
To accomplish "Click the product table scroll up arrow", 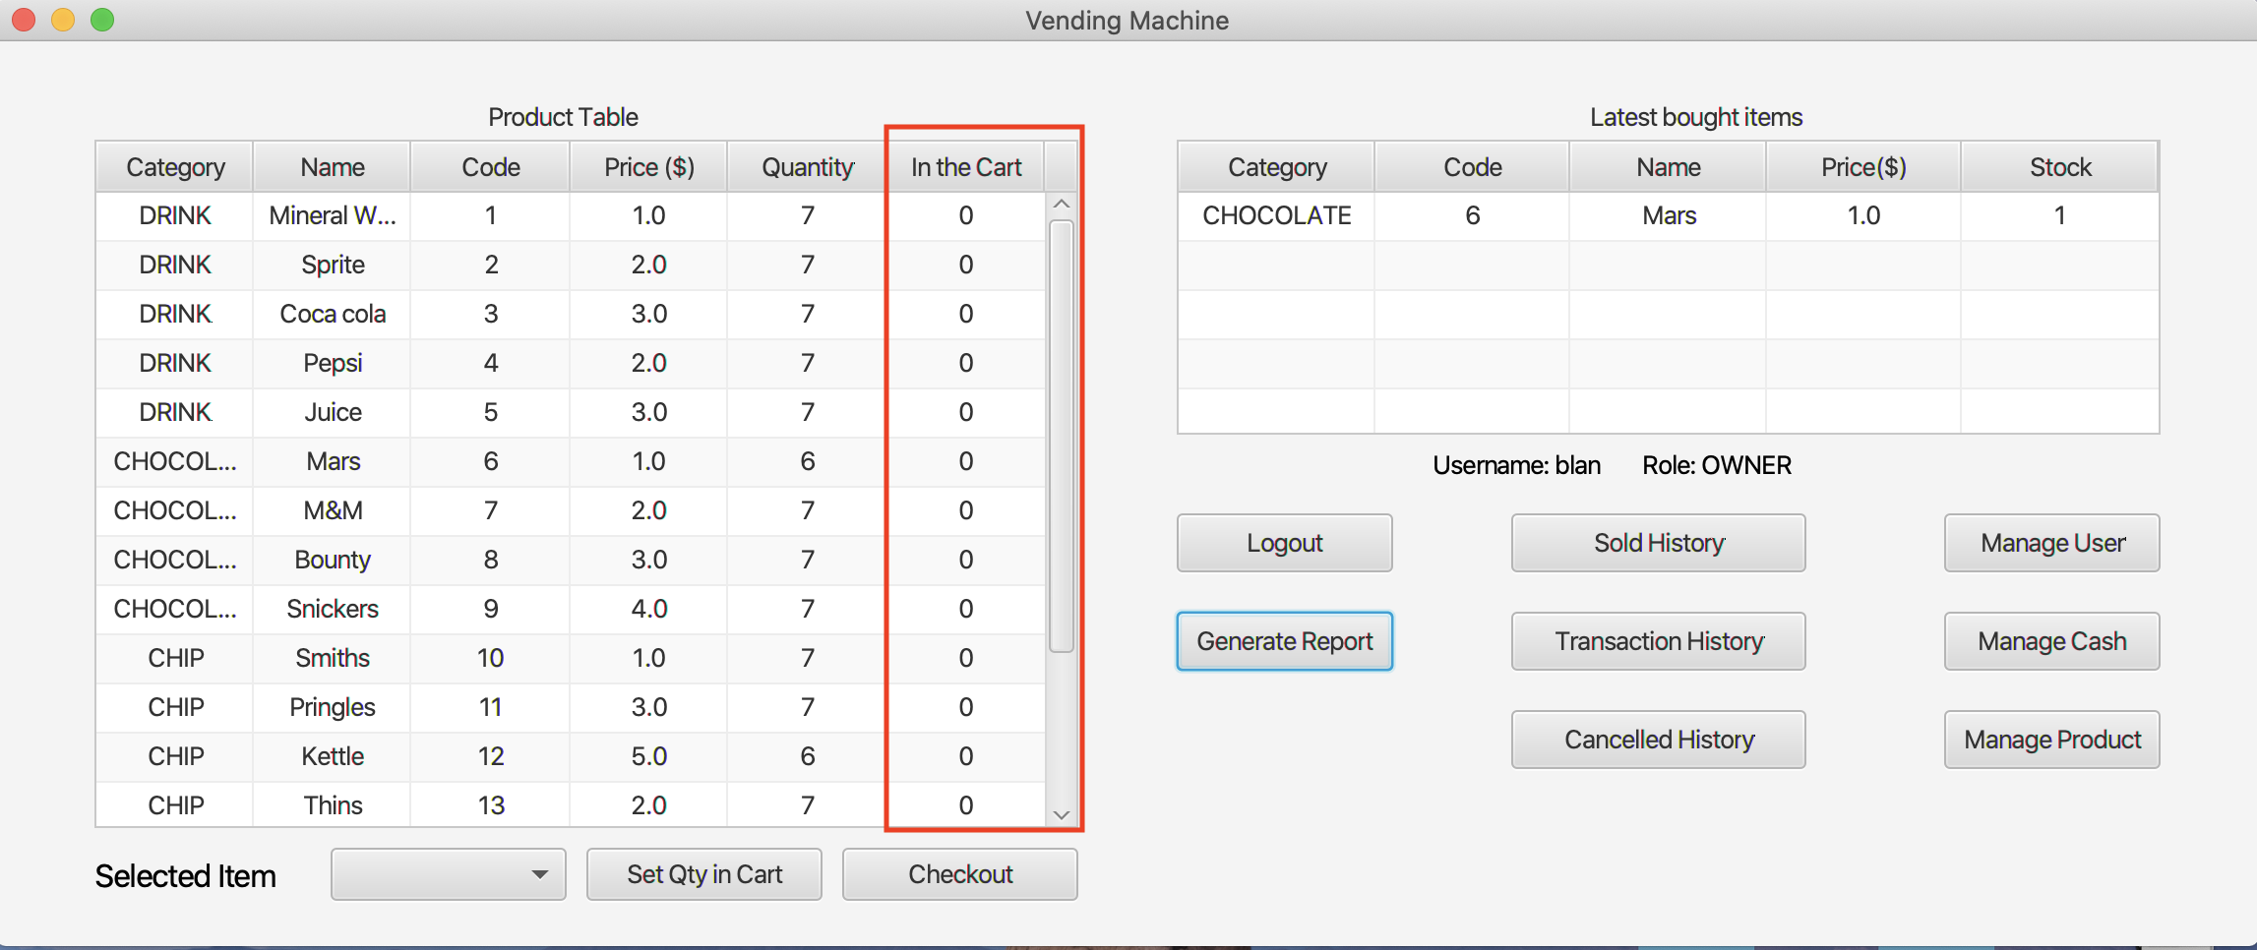I will coord(1062,205).
